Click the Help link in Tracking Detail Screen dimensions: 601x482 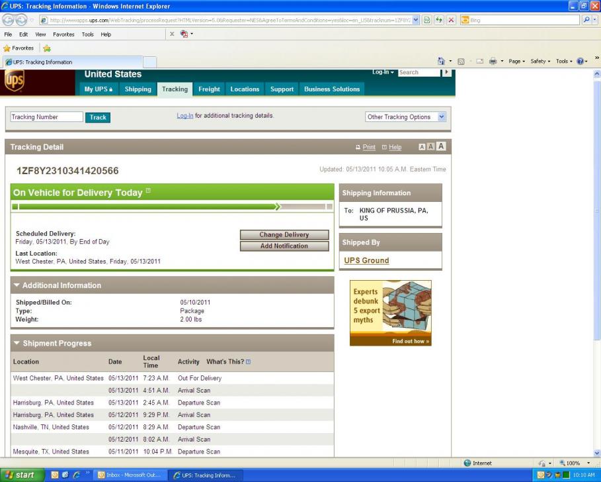tap(395, 147)
